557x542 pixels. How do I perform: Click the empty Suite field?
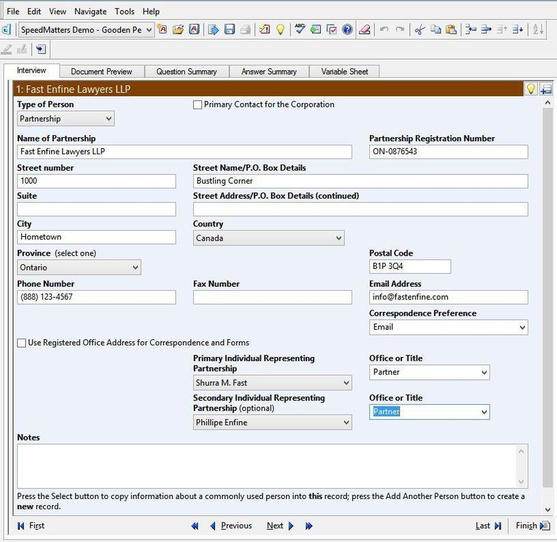[96, 209]
